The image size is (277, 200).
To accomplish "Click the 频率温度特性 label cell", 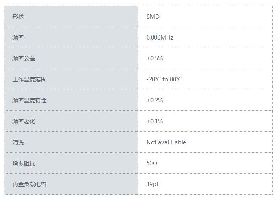I will tap(29, 100).
